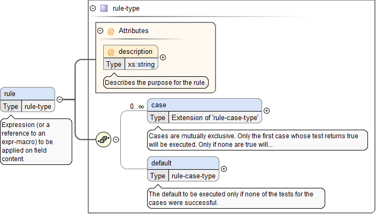The height and width of the screenshot is (214, 376).
Task: Collapse the rule-type container minus icon
Action: pyautogui.click(x=93, y=9)
